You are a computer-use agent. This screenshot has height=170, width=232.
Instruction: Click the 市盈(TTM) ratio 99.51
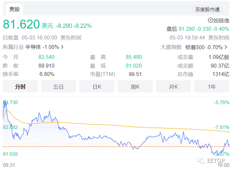tap(135, 74)
